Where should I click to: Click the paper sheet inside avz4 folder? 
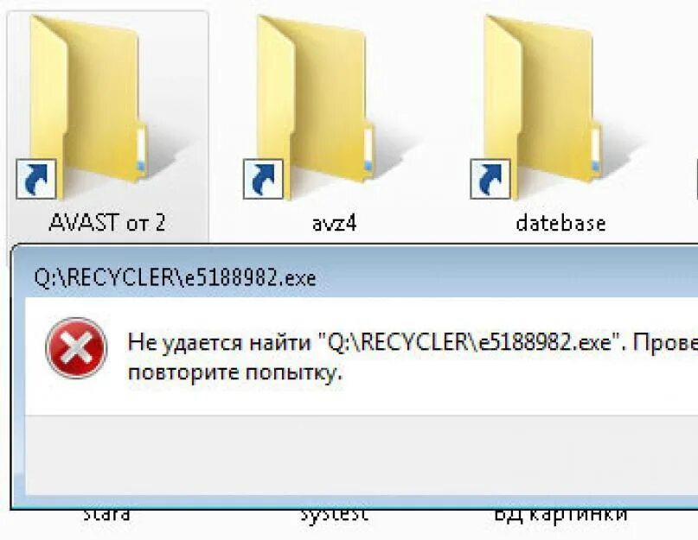[x=368, y=149]
